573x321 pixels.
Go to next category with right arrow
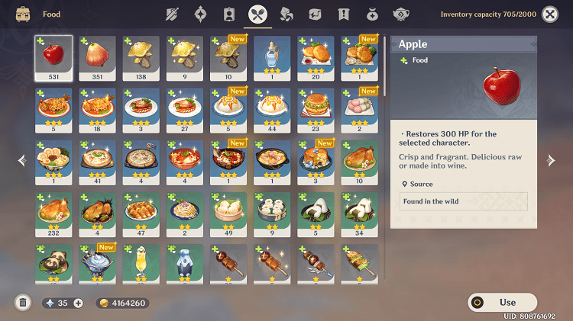coord(551,160)
